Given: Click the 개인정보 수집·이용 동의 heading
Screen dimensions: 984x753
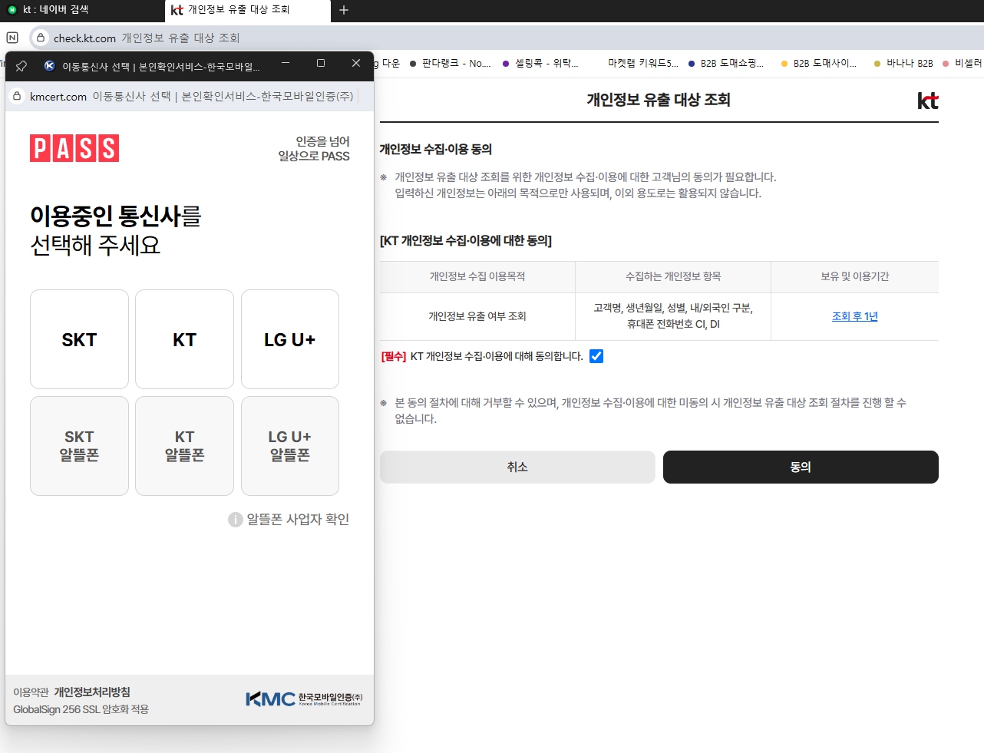Looking at the screenshot, I should [436, 149].
